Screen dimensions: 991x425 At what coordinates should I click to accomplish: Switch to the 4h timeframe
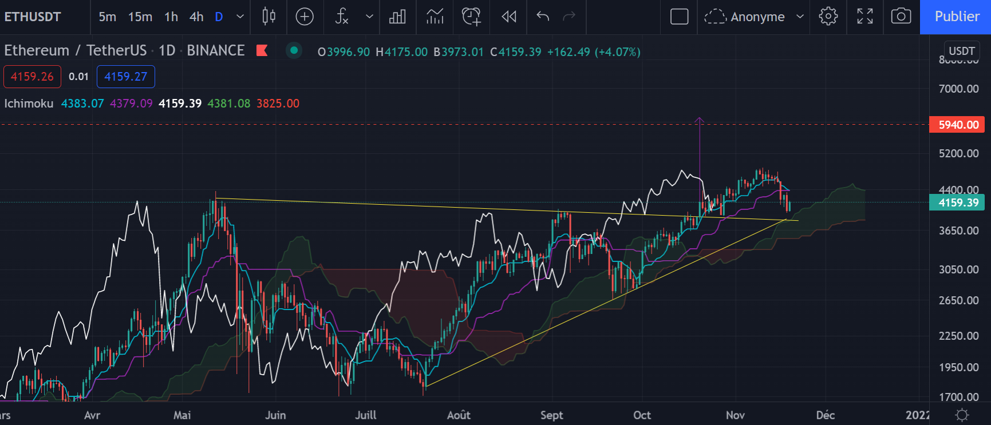(196, 17)
